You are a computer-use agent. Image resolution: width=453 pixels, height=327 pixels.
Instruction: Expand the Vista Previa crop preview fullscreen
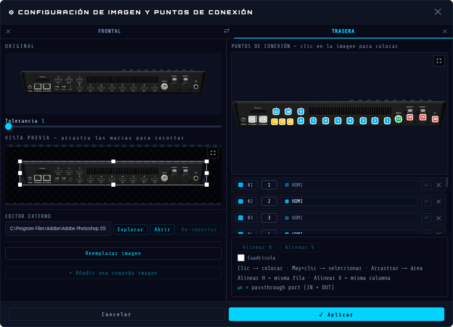coord(213,152)
